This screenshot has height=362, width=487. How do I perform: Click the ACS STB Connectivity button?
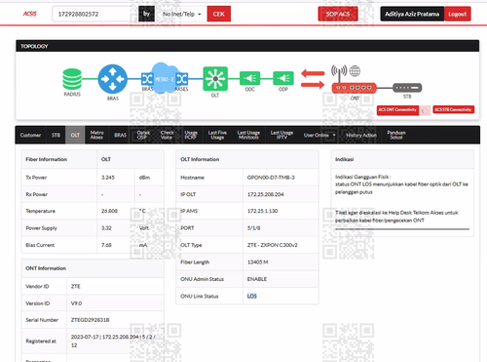point(453,109)
